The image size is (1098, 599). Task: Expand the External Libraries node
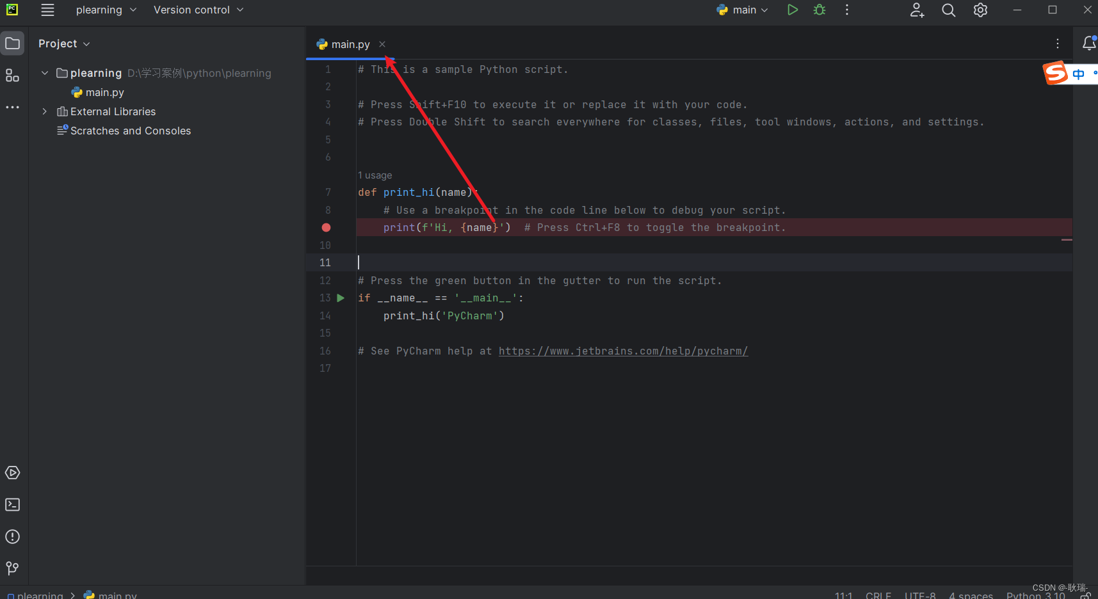click(45, 111)
